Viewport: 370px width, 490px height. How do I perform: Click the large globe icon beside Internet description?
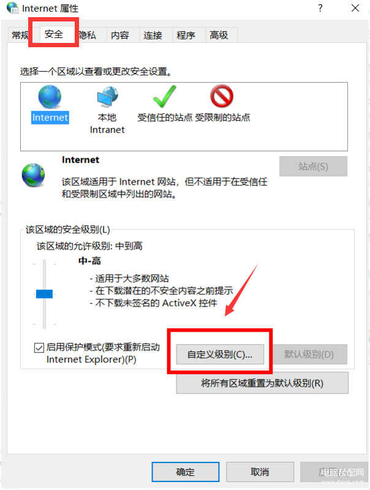(34, 175)
